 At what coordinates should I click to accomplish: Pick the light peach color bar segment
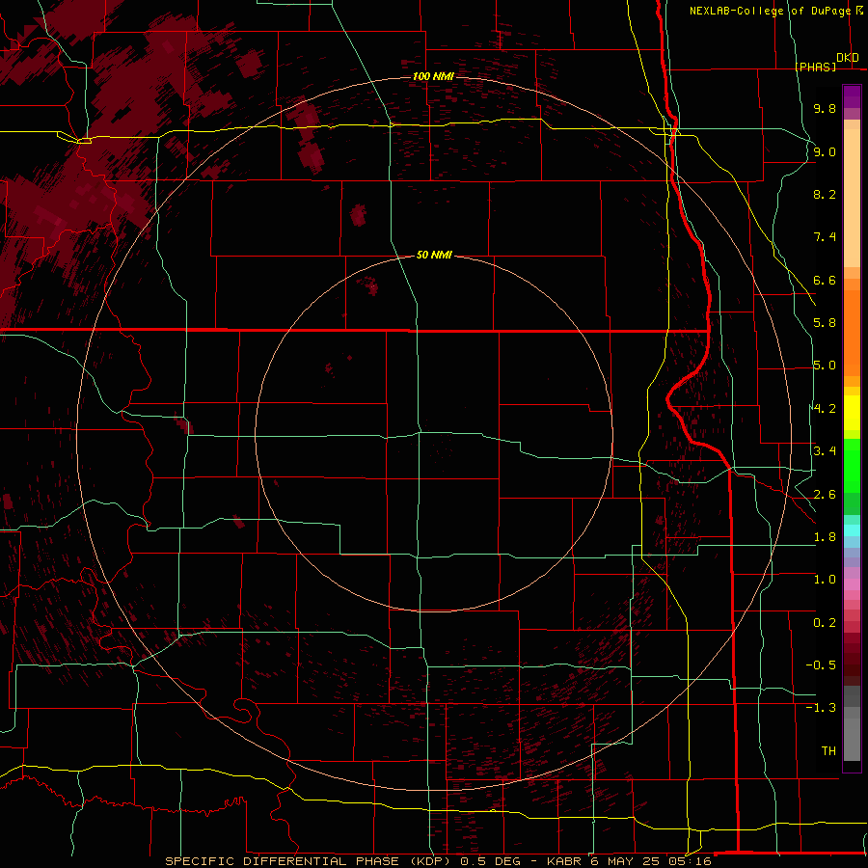click(852, 198)
